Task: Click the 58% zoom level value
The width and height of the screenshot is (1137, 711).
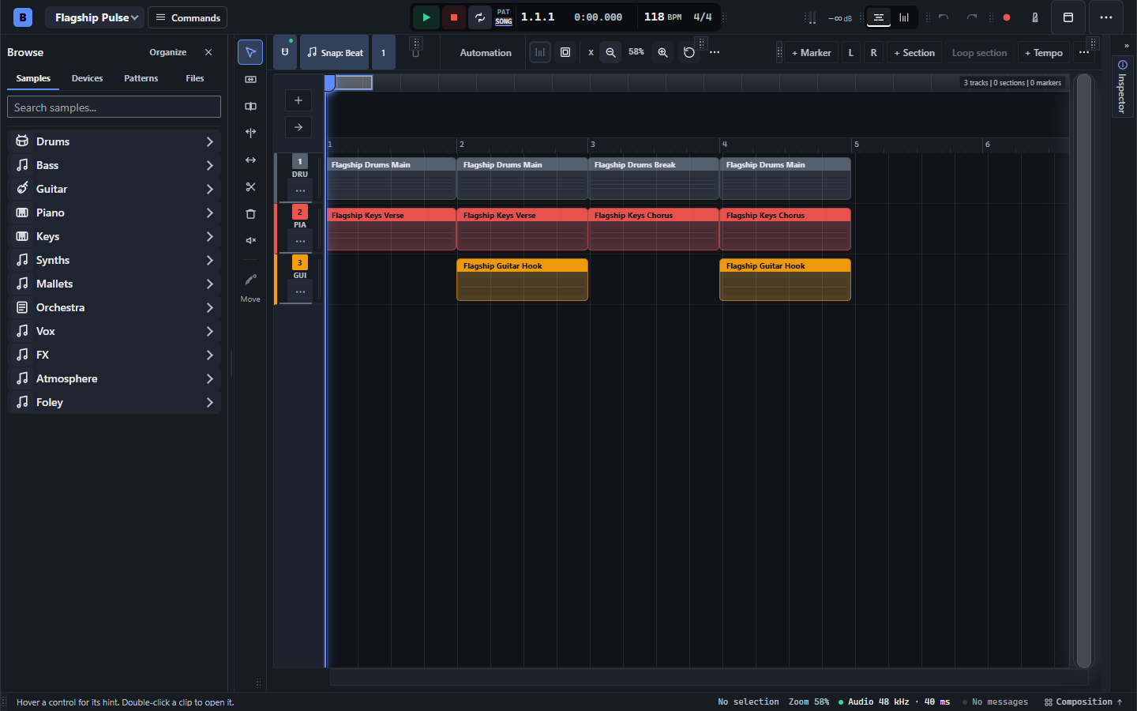Action: click(636, 52)
